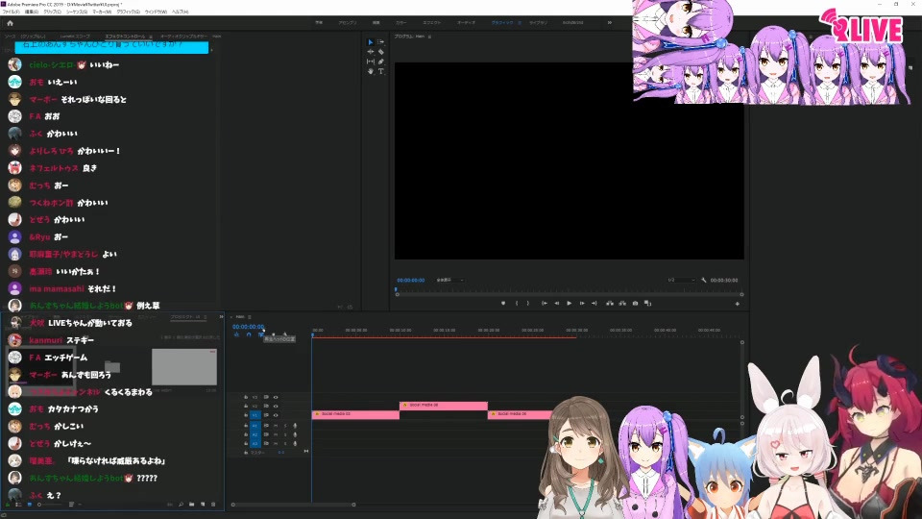Image resolution: width=922 pixels, height=519 pixels.
Task: Solo audio track A2
Action: coord(285,434)
